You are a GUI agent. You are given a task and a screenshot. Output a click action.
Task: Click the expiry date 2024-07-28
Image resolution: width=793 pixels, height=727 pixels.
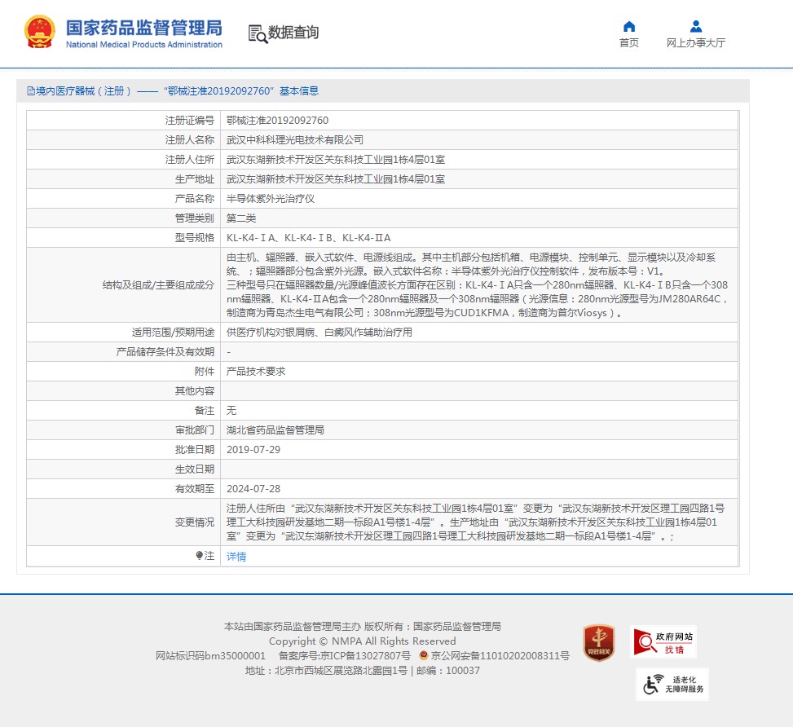tap(253, 489)
